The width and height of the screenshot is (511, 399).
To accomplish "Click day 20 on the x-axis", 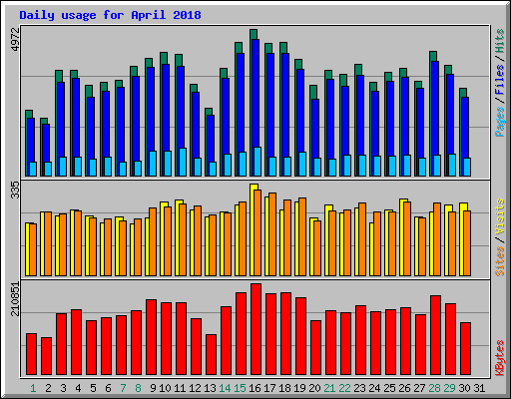I will click(314, 388).
